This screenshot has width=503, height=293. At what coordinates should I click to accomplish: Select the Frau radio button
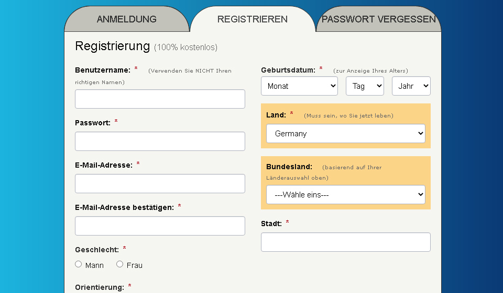(x=120, y=264)
